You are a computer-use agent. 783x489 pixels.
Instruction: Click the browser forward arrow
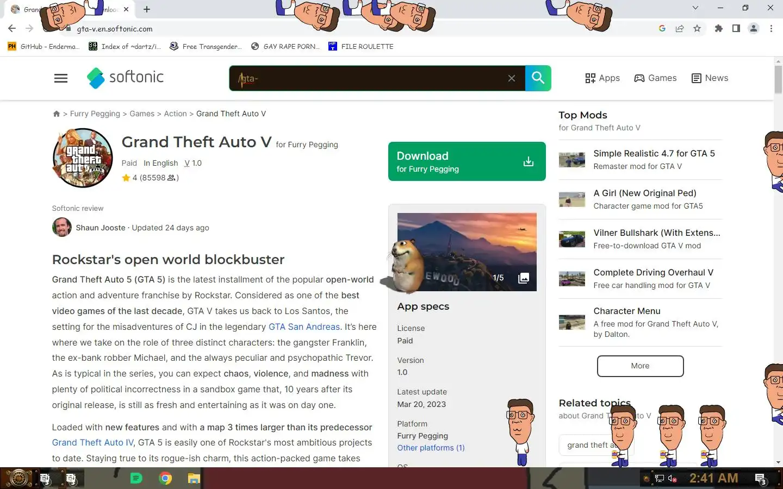(x=29, y=29)
